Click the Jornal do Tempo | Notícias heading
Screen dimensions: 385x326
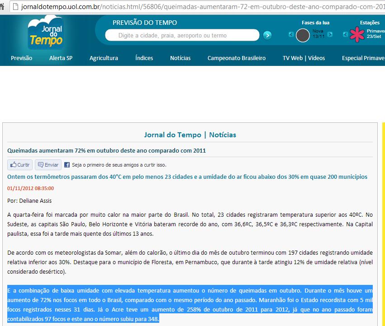tap(190, 135)
